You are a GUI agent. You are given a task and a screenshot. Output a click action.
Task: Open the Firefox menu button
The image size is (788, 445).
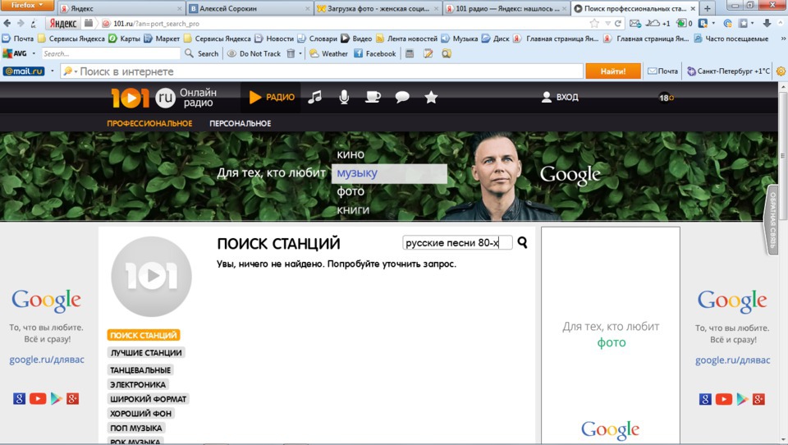27,5
